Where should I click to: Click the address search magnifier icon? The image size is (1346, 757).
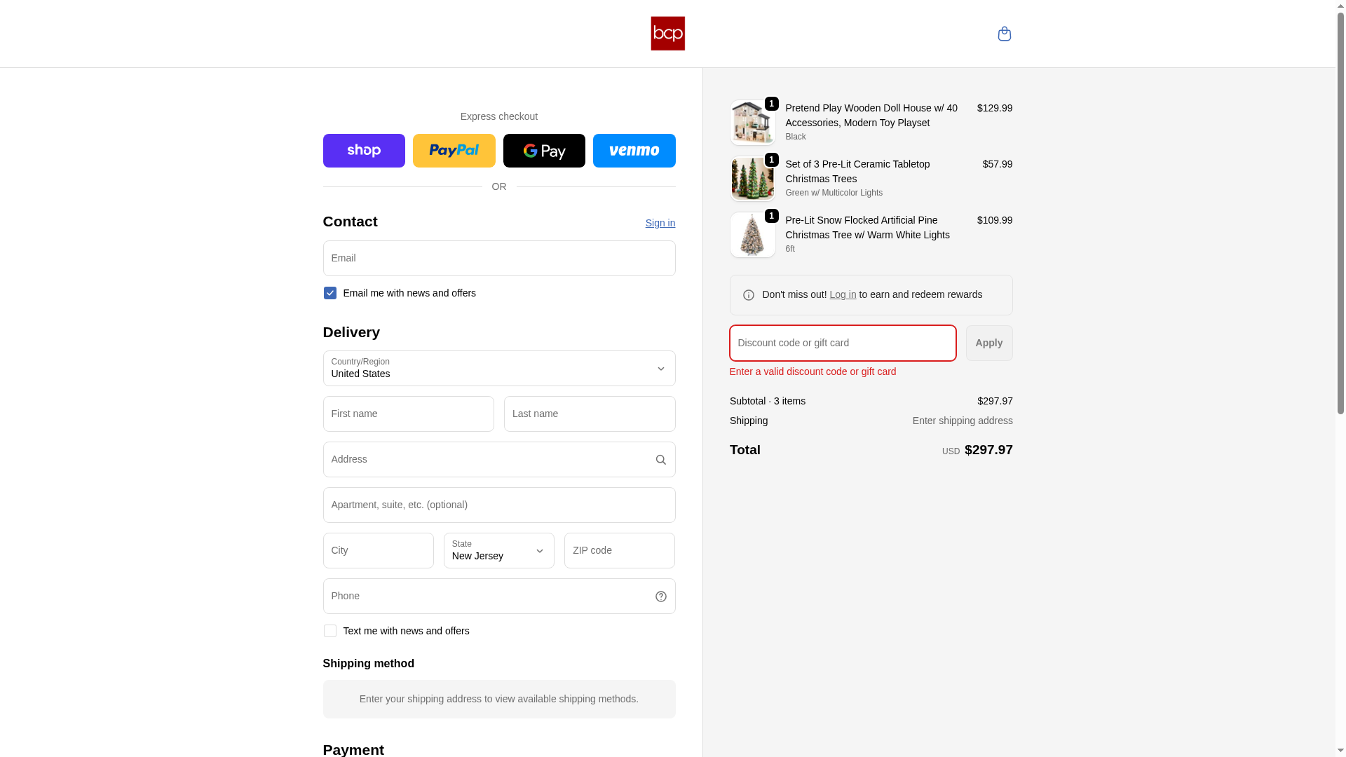point(660,460)
